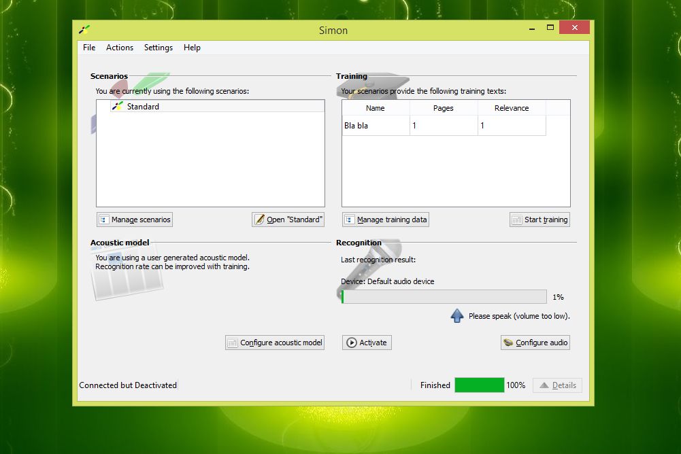Click the Open "Standard" button
This screenshot has height=454, width=681.
(288, 220)
